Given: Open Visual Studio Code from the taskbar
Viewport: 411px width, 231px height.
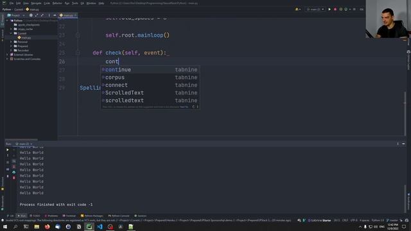Looking at the screenshot, I should [100, 227].
